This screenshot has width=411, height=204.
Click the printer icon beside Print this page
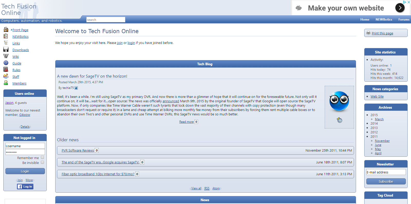pos(368,33)
